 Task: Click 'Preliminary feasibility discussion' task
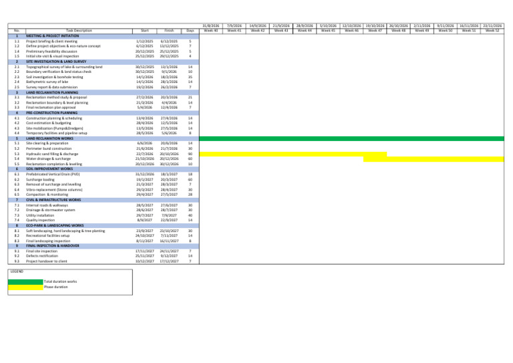point(51,51)
